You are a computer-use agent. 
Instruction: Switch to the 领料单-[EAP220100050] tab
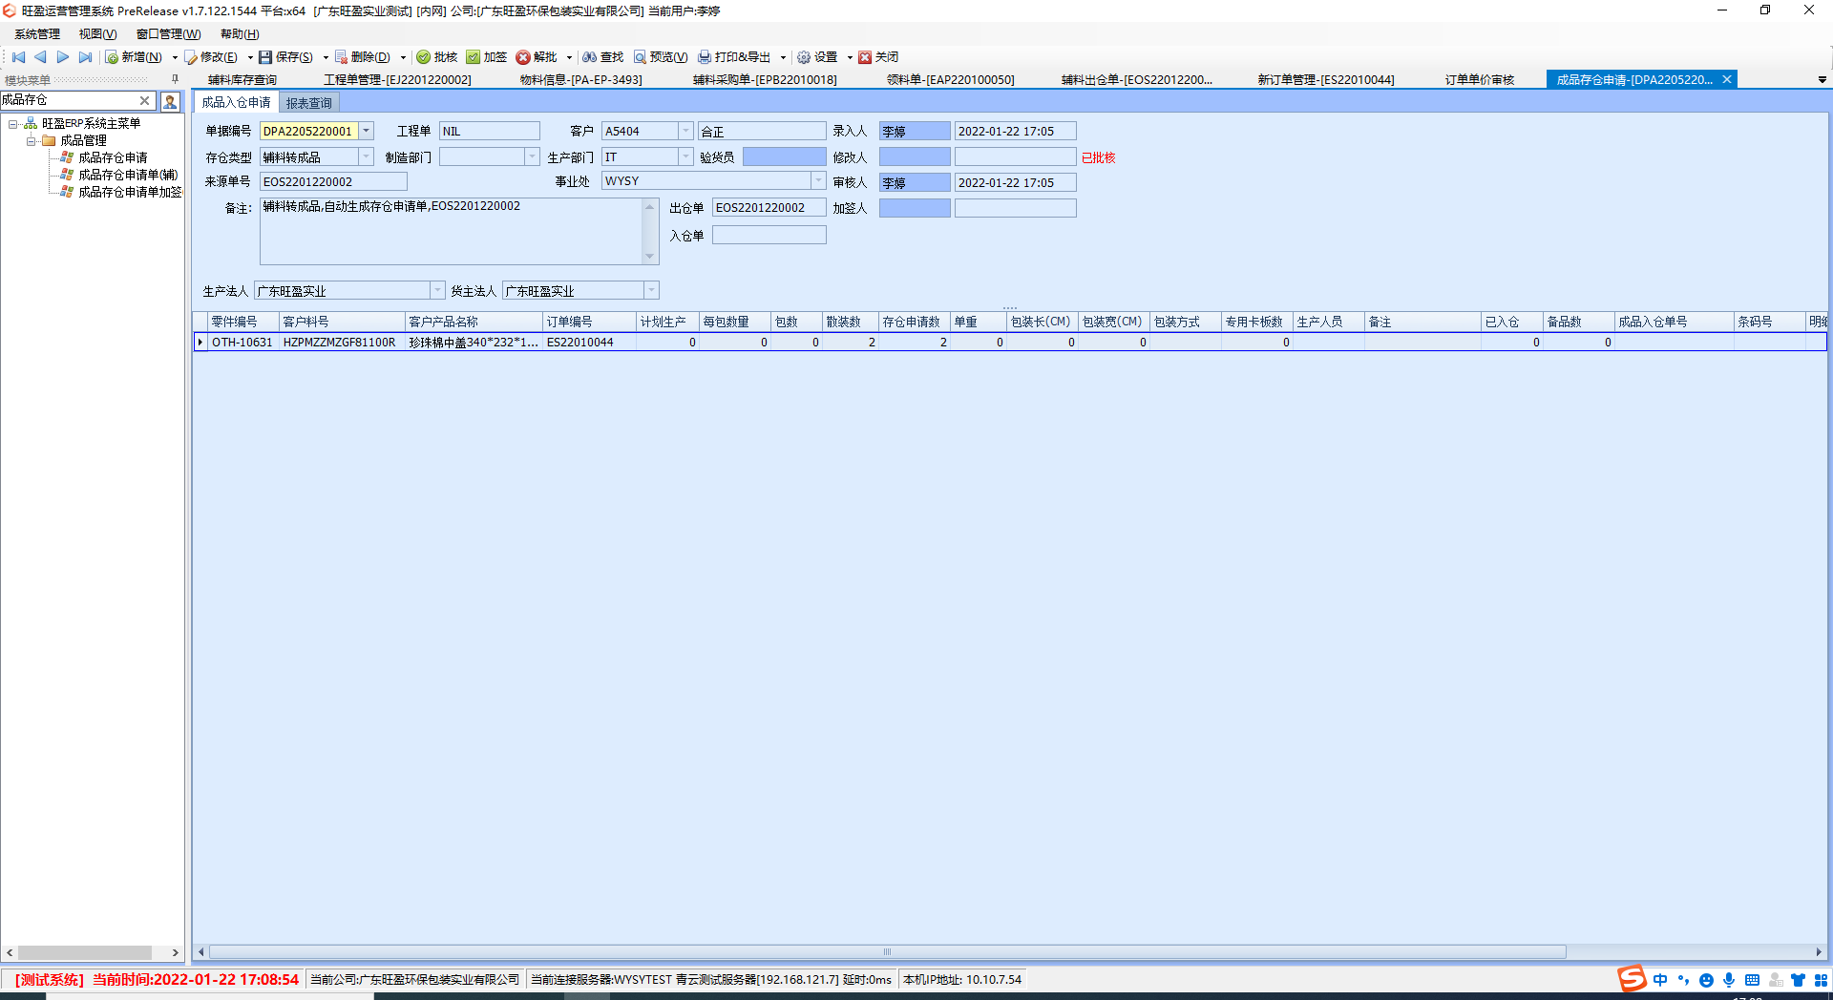950,80
